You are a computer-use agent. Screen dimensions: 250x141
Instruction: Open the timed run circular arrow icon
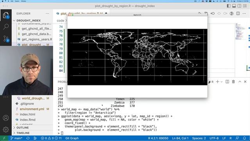232,13
